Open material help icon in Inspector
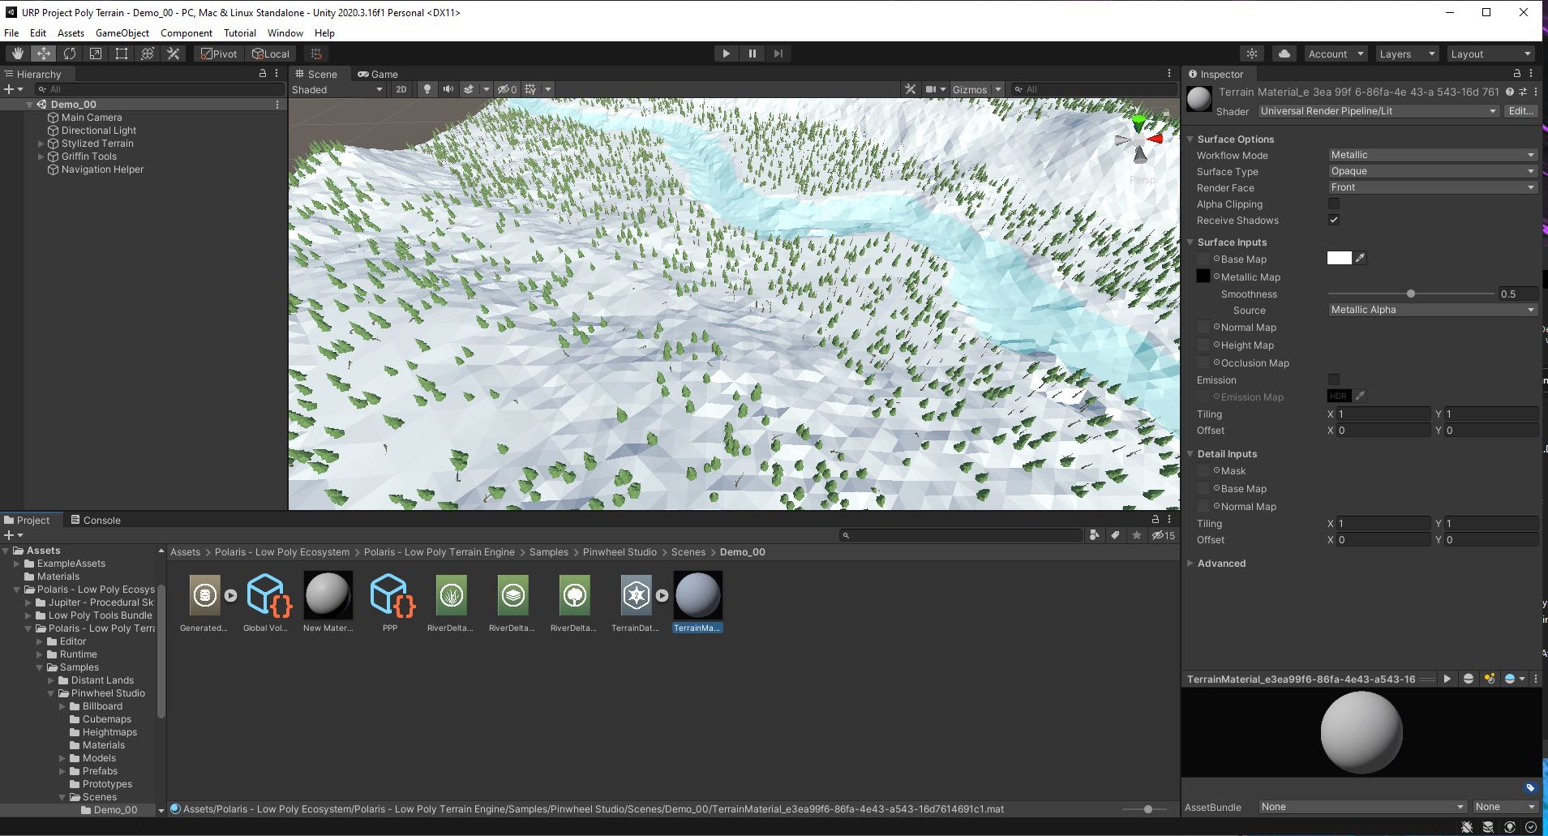The image size is (1548, 836). pyautogui.click(x=1510, y=92)
